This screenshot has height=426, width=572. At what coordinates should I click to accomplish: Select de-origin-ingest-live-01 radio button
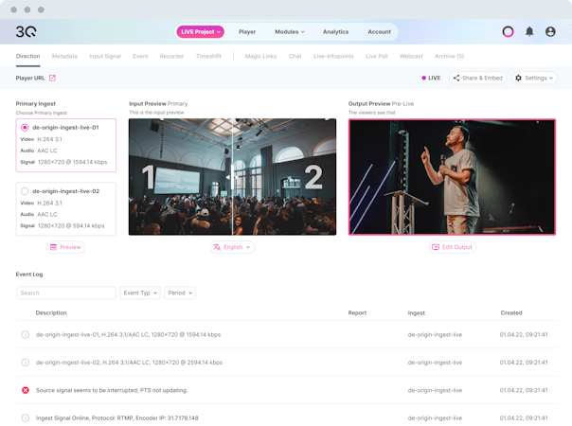(x=25, y=127)
